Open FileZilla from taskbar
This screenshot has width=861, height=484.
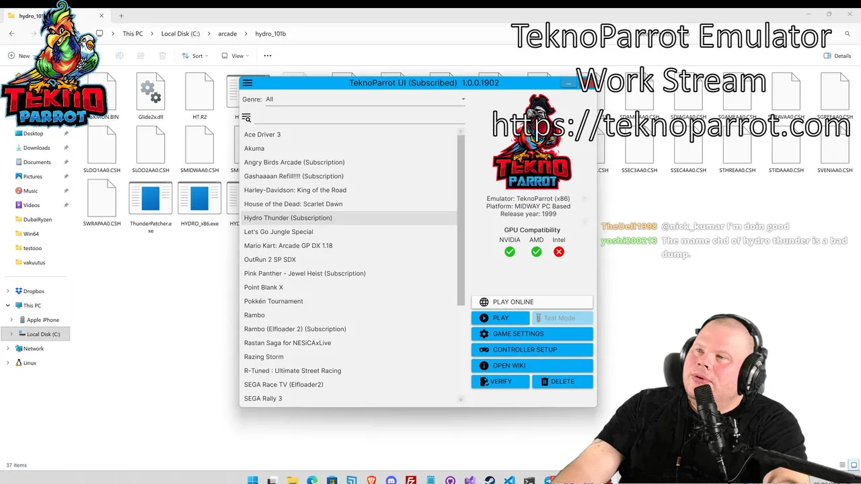(x=410, y=480)
